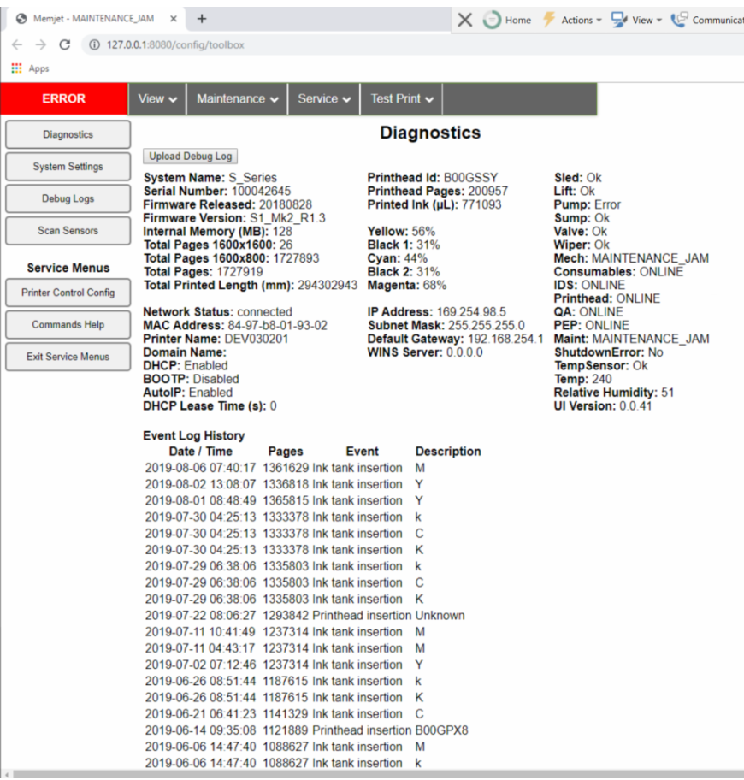Click the Firmware Version S1_Mk2_R1.3 text
This screenshot has width=744, height=780.
pos(234,218)
